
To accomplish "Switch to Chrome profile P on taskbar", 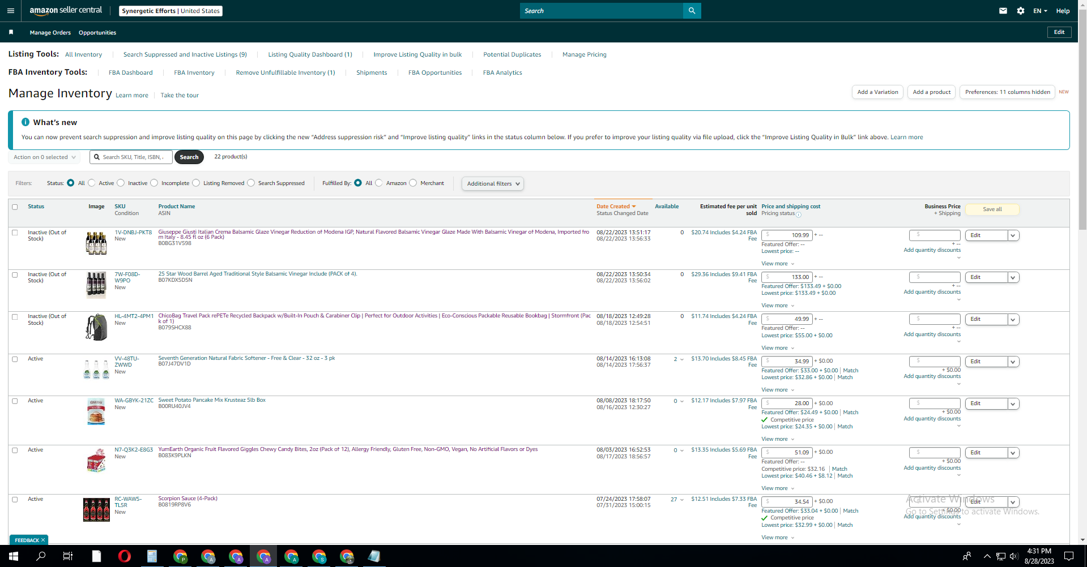I will point(180,556).
